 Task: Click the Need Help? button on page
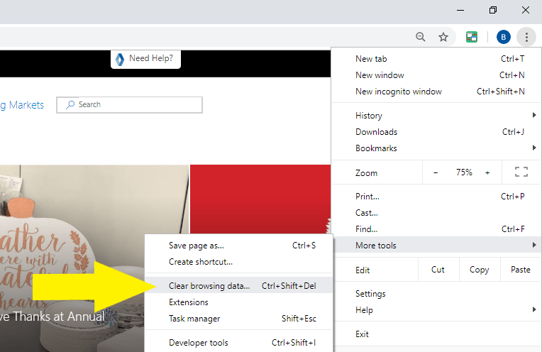pyautogui.click(x=145, y=59)
